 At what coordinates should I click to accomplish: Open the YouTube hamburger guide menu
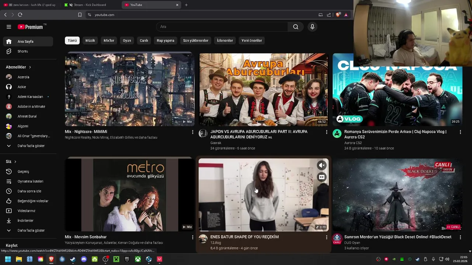pos(9,26)
